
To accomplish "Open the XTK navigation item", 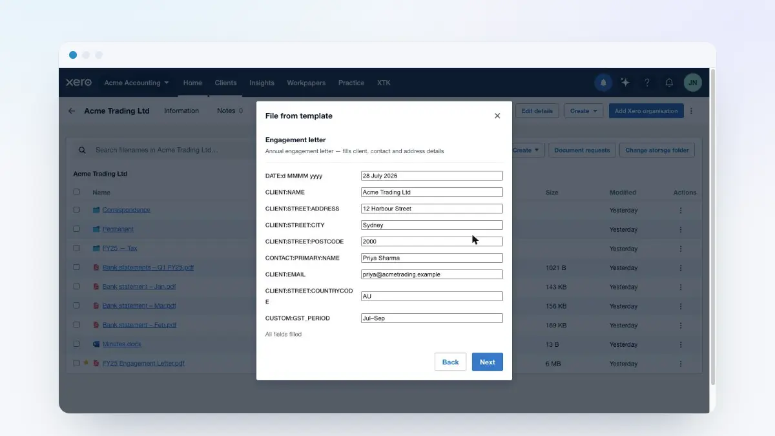I will (384, 83).
